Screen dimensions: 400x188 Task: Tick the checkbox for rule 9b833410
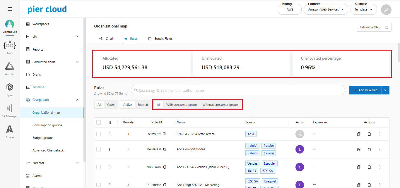tap(98, 167)
